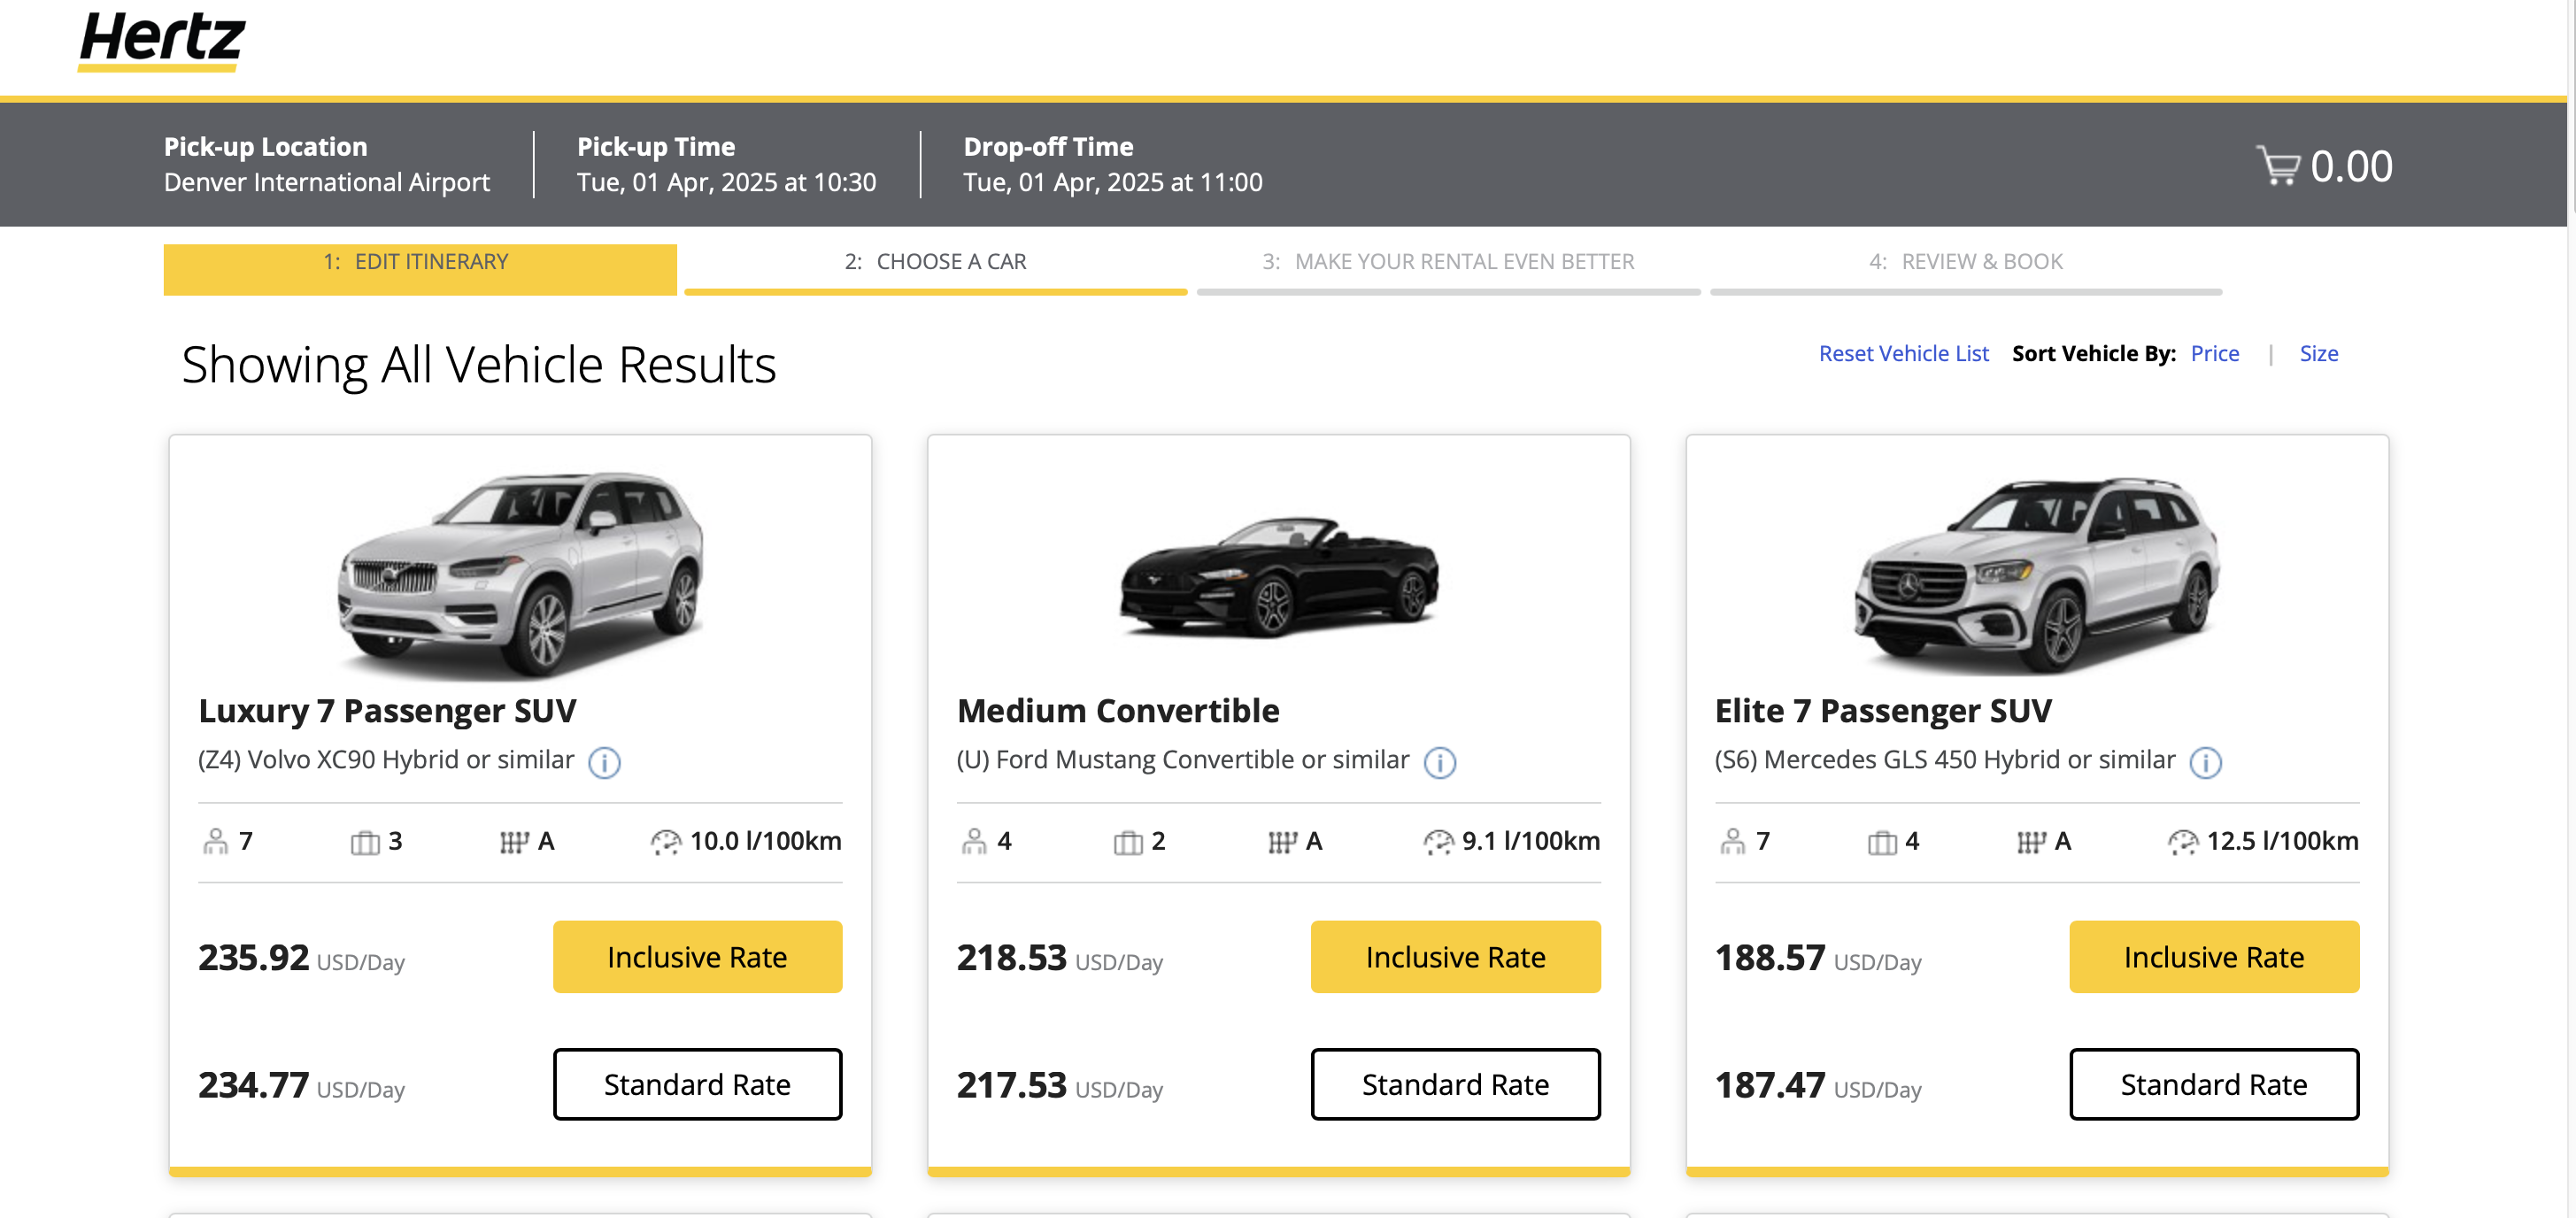Click the 217.53 USD/Day price
The width and height of the screenshot is (2576, 1218).
[x=1060, y=1085]
